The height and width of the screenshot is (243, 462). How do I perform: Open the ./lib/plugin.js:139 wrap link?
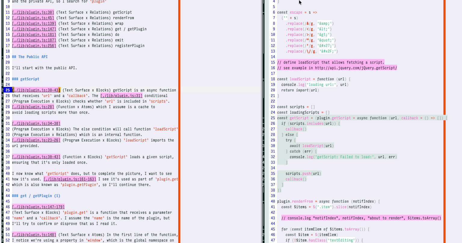pyautogui.click(x=34, y=23)
